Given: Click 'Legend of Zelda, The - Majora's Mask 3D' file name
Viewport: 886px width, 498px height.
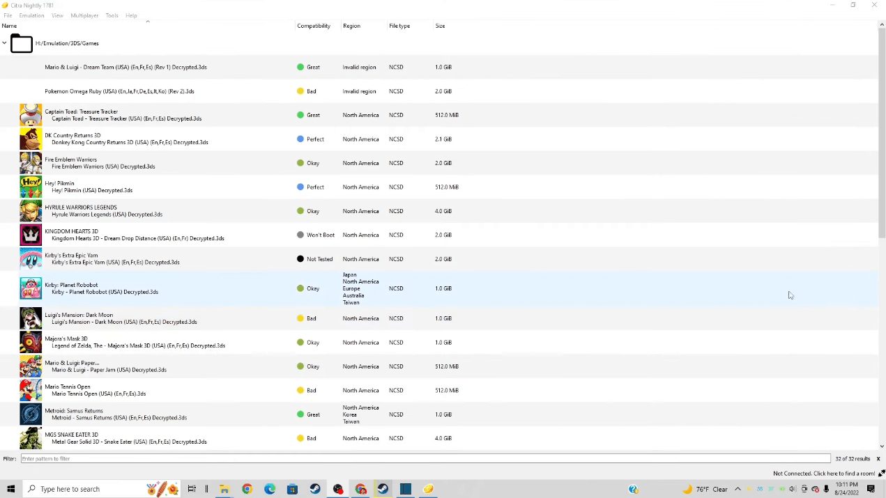Looking at the screenshot, I should pos(138,345).
